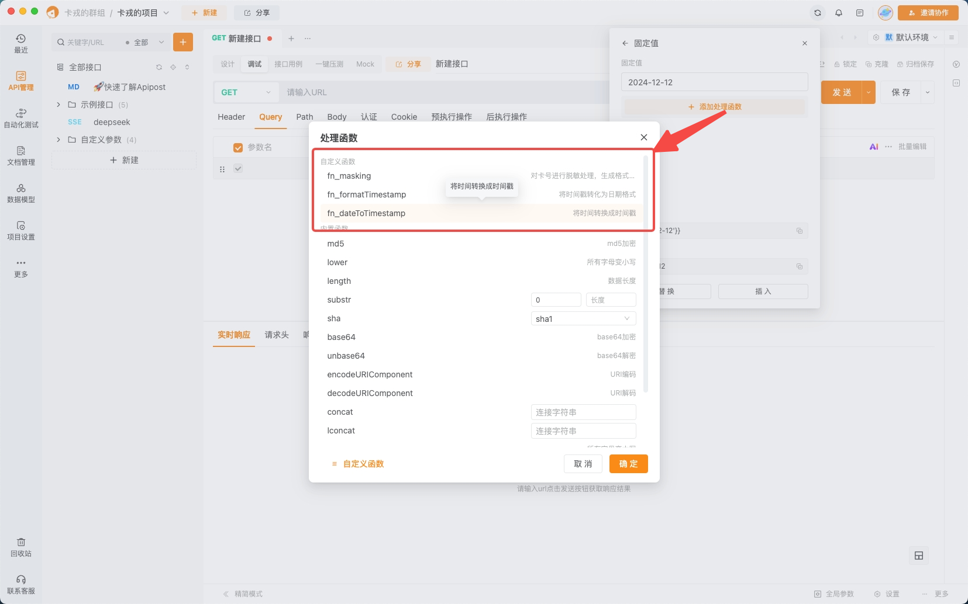
Task: Click the 发送 send button
Action: click(x=842, y=92)
